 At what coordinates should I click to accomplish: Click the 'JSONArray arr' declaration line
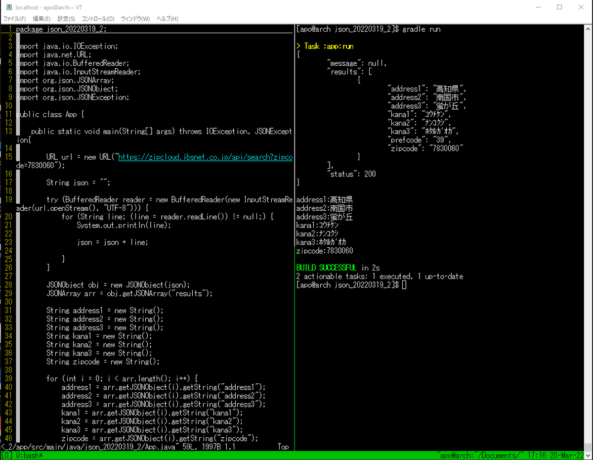click(x=129, y=293)
